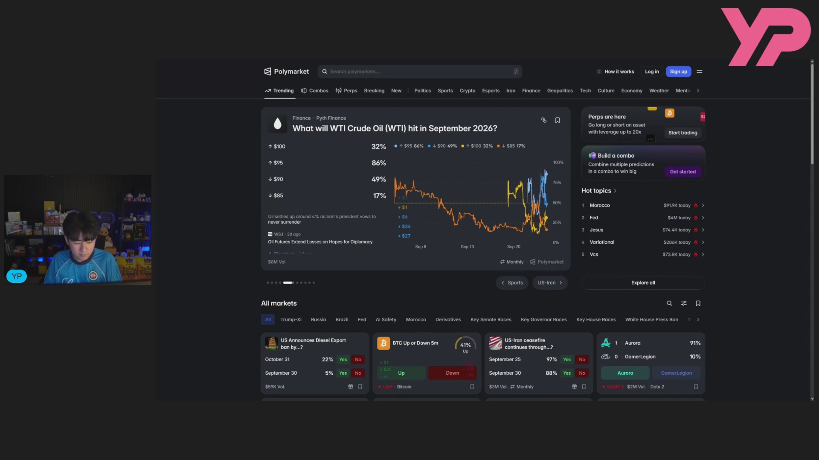This screenshot has height=460, width=819.
Task: Select the Crypto category
Action: pos(468,91)
